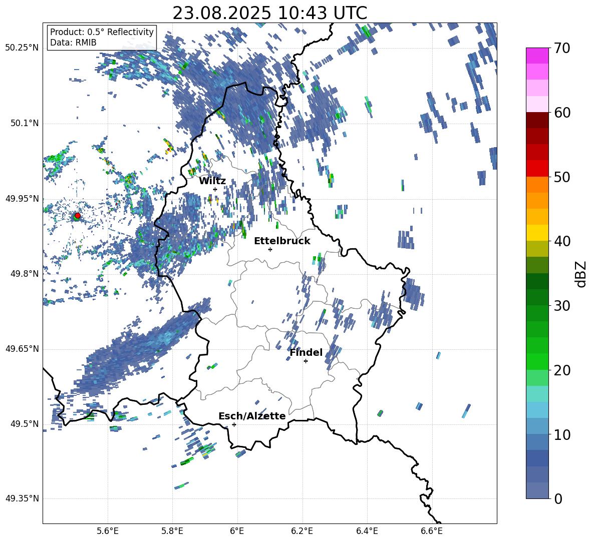593x541 pixels.
Task: Click the colorbar tick label 20
Action: coord(562,370)
